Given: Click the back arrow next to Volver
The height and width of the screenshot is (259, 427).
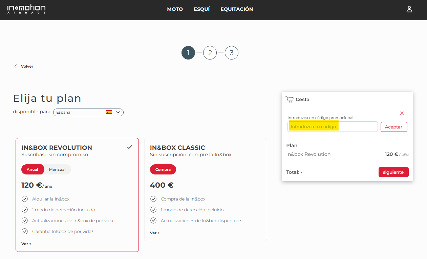Looking at the screenshot, I should (x=16, y=66).
